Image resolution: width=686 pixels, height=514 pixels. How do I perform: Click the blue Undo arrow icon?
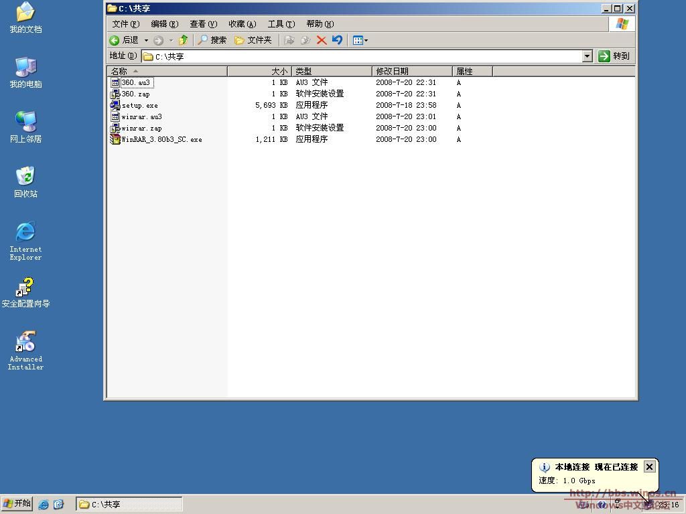[x=337, y=40]
